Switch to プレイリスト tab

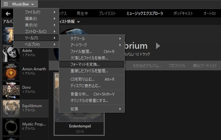107,14
